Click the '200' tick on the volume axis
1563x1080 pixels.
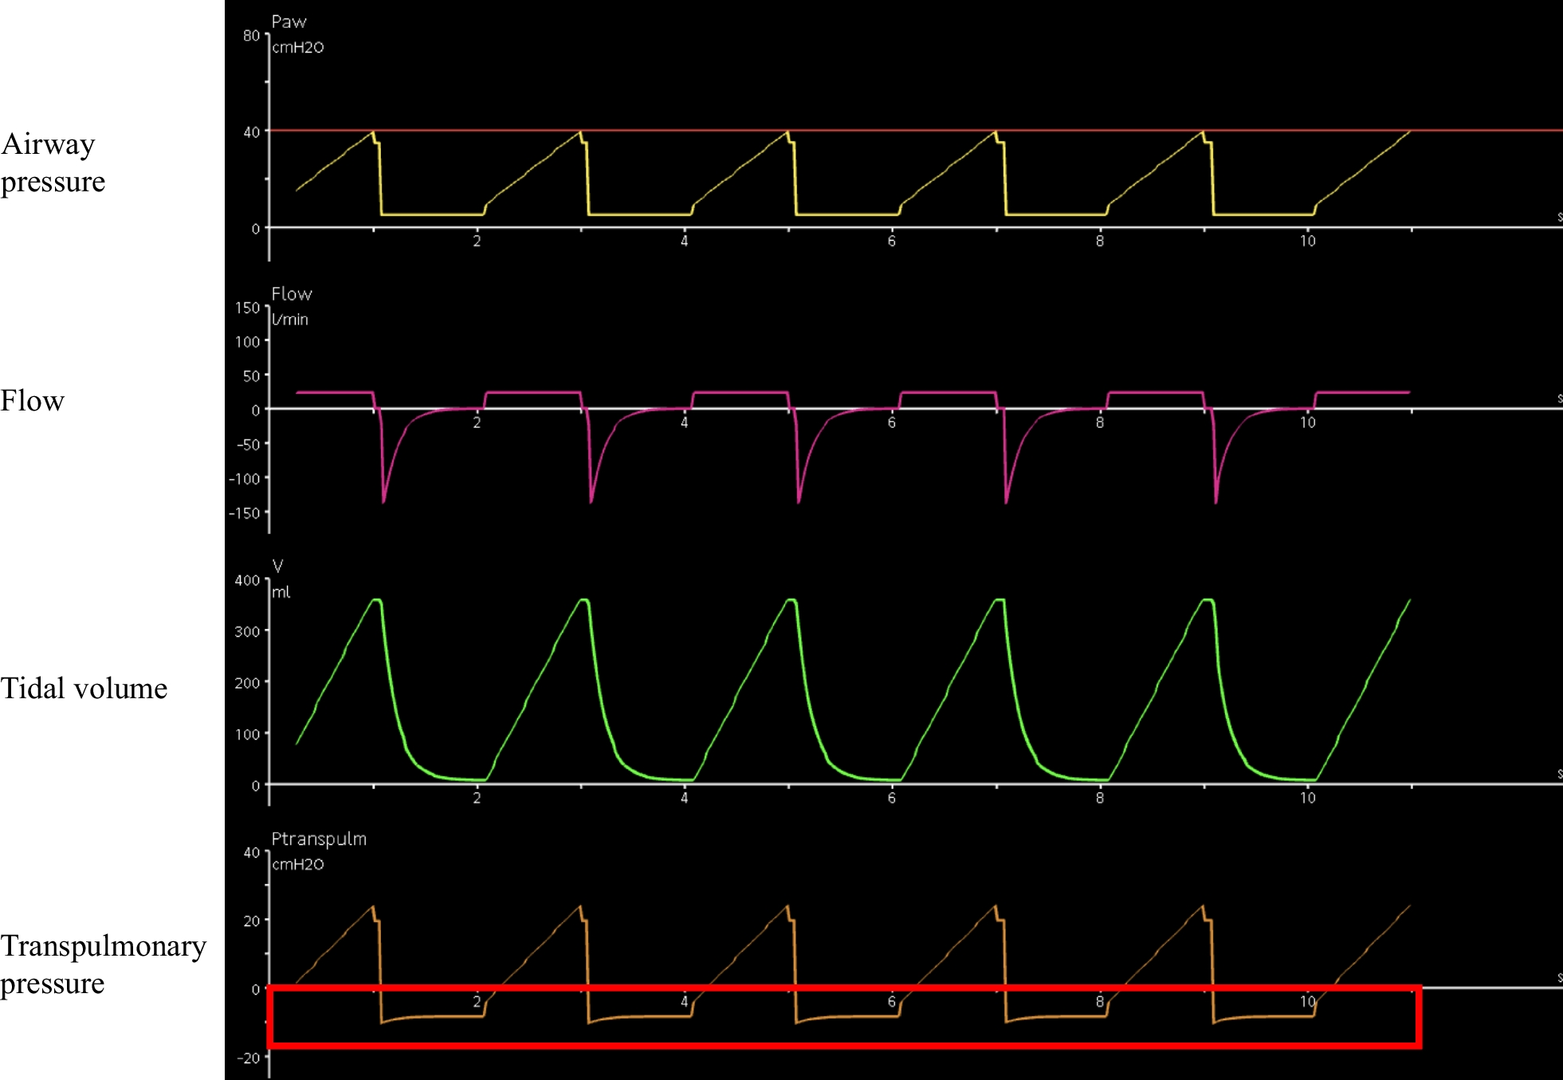pos(247,683)
